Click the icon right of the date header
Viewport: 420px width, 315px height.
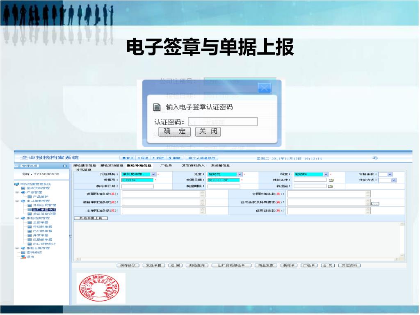pyautogui.click(x=375, y=158)
